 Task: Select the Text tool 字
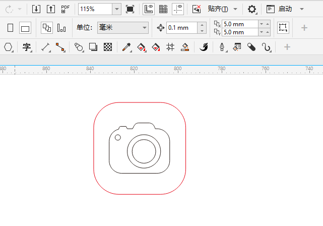pos(27,47)
